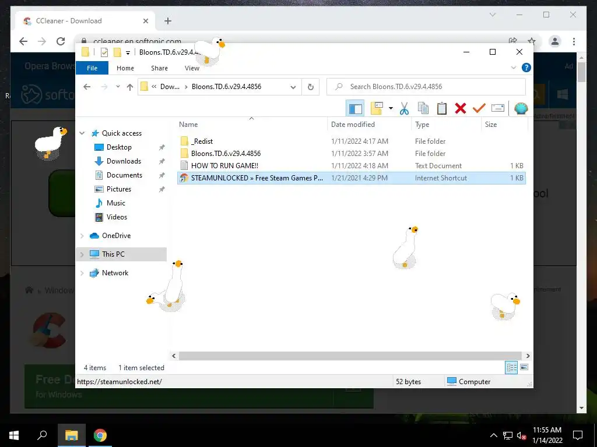
Task: Open Pictures in Quick access
Action: click(118, 189)
